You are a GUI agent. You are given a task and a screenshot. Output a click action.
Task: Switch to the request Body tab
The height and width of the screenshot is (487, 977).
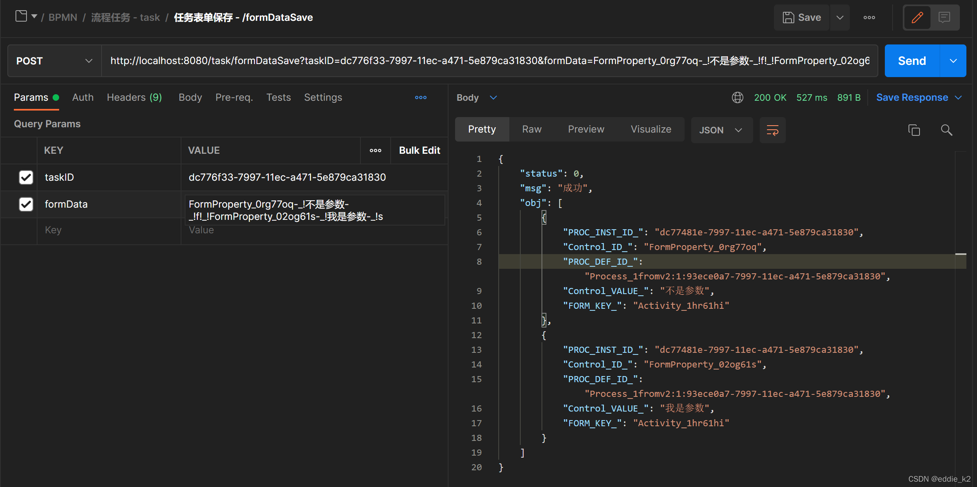point(190,97)
